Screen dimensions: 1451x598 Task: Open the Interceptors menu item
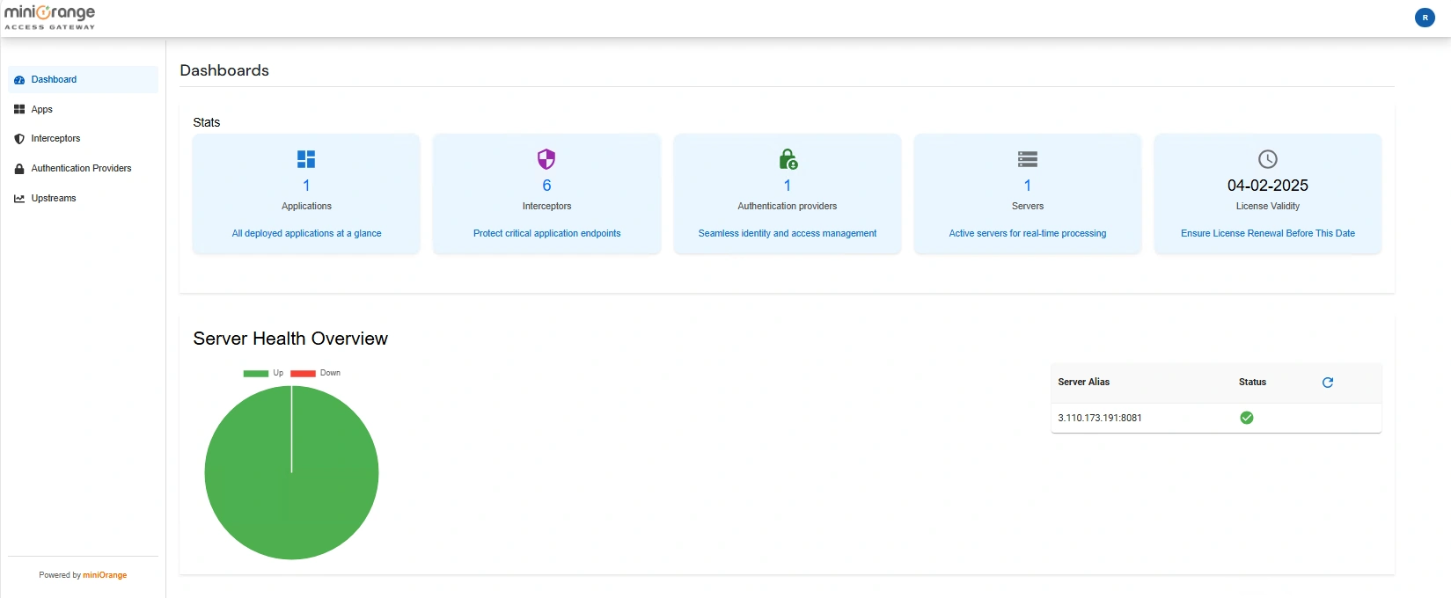[84, 139]
